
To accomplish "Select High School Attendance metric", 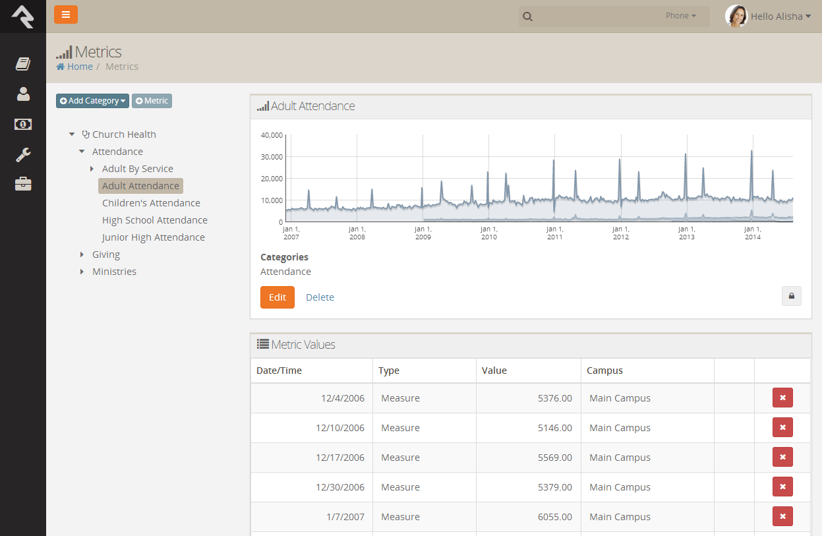I will [155, 220].
